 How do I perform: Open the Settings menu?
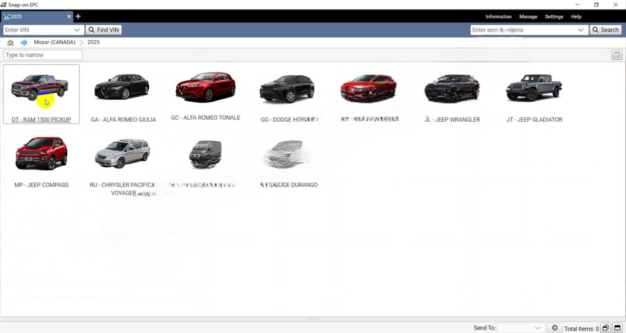click(554, 17)
